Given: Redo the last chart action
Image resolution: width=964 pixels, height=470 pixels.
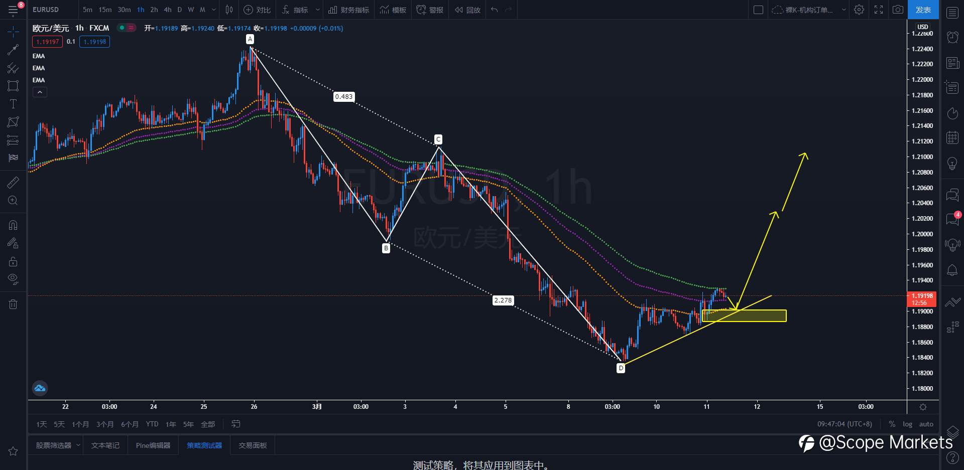Looking at the screenshot, I should [508, 10].
